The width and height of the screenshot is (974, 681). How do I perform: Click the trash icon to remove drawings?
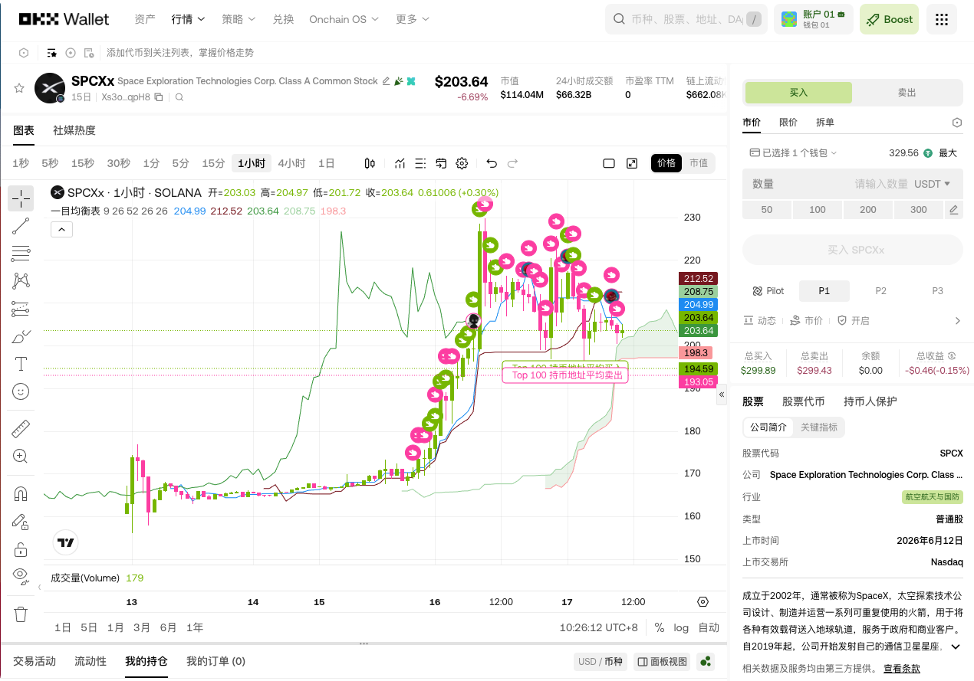[x=21, y=614]
